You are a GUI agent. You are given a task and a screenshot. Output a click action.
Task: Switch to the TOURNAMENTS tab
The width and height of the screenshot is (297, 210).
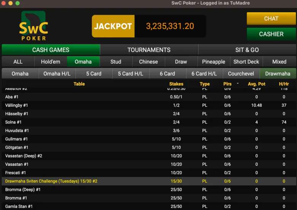149,50
